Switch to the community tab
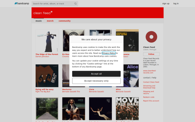The image size is (195, 122). point(65,21)
